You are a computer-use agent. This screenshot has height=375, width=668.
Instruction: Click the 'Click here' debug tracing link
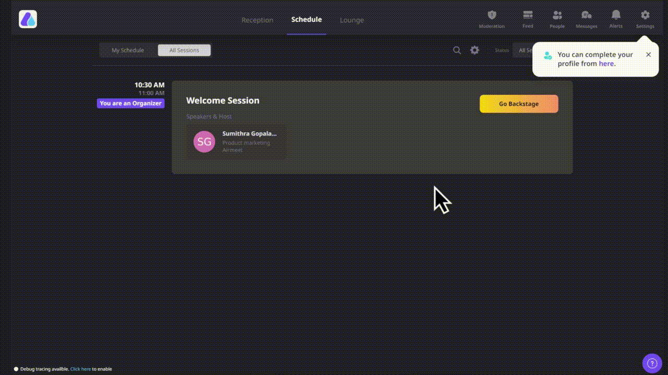coord(80,369)
